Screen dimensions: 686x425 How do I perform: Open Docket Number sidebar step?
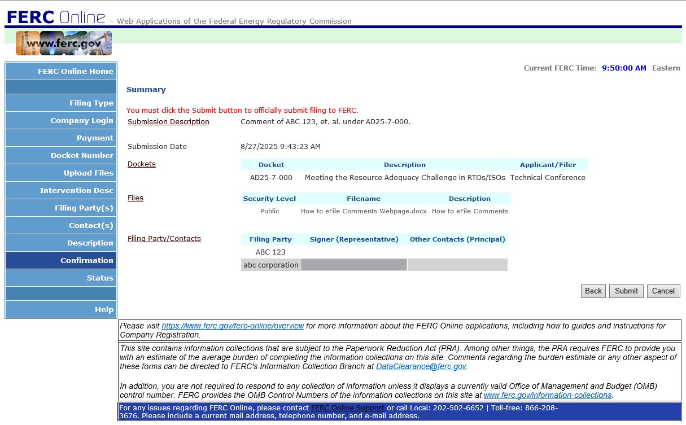tap(61, 155)
